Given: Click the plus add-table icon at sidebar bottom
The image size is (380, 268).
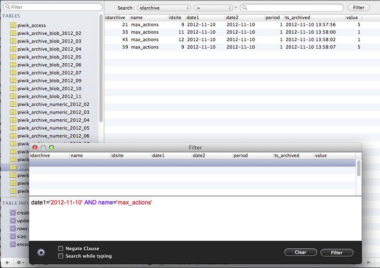Looking at the screenshot, I should click(7, 262).
